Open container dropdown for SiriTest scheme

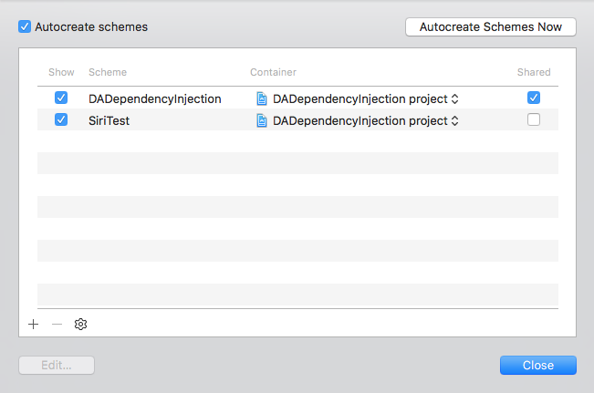pyautogui.click(x=454, y=120)
